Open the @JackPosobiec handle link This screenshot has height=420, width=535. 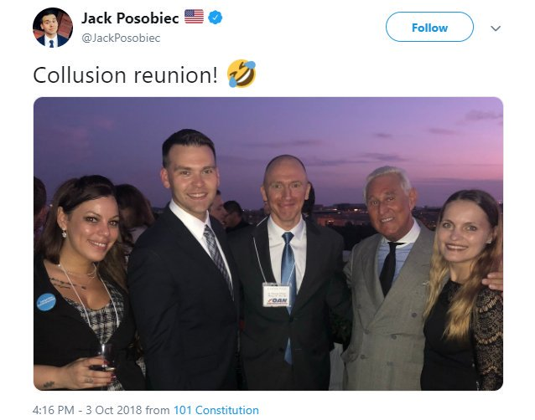[121, 38]
